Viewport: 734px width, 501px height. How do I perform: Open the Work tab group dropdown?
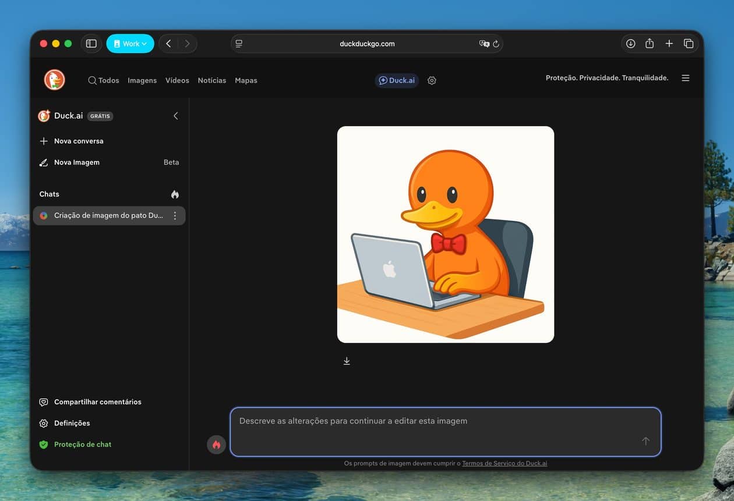pyautogui.click(x=130, y=43)
